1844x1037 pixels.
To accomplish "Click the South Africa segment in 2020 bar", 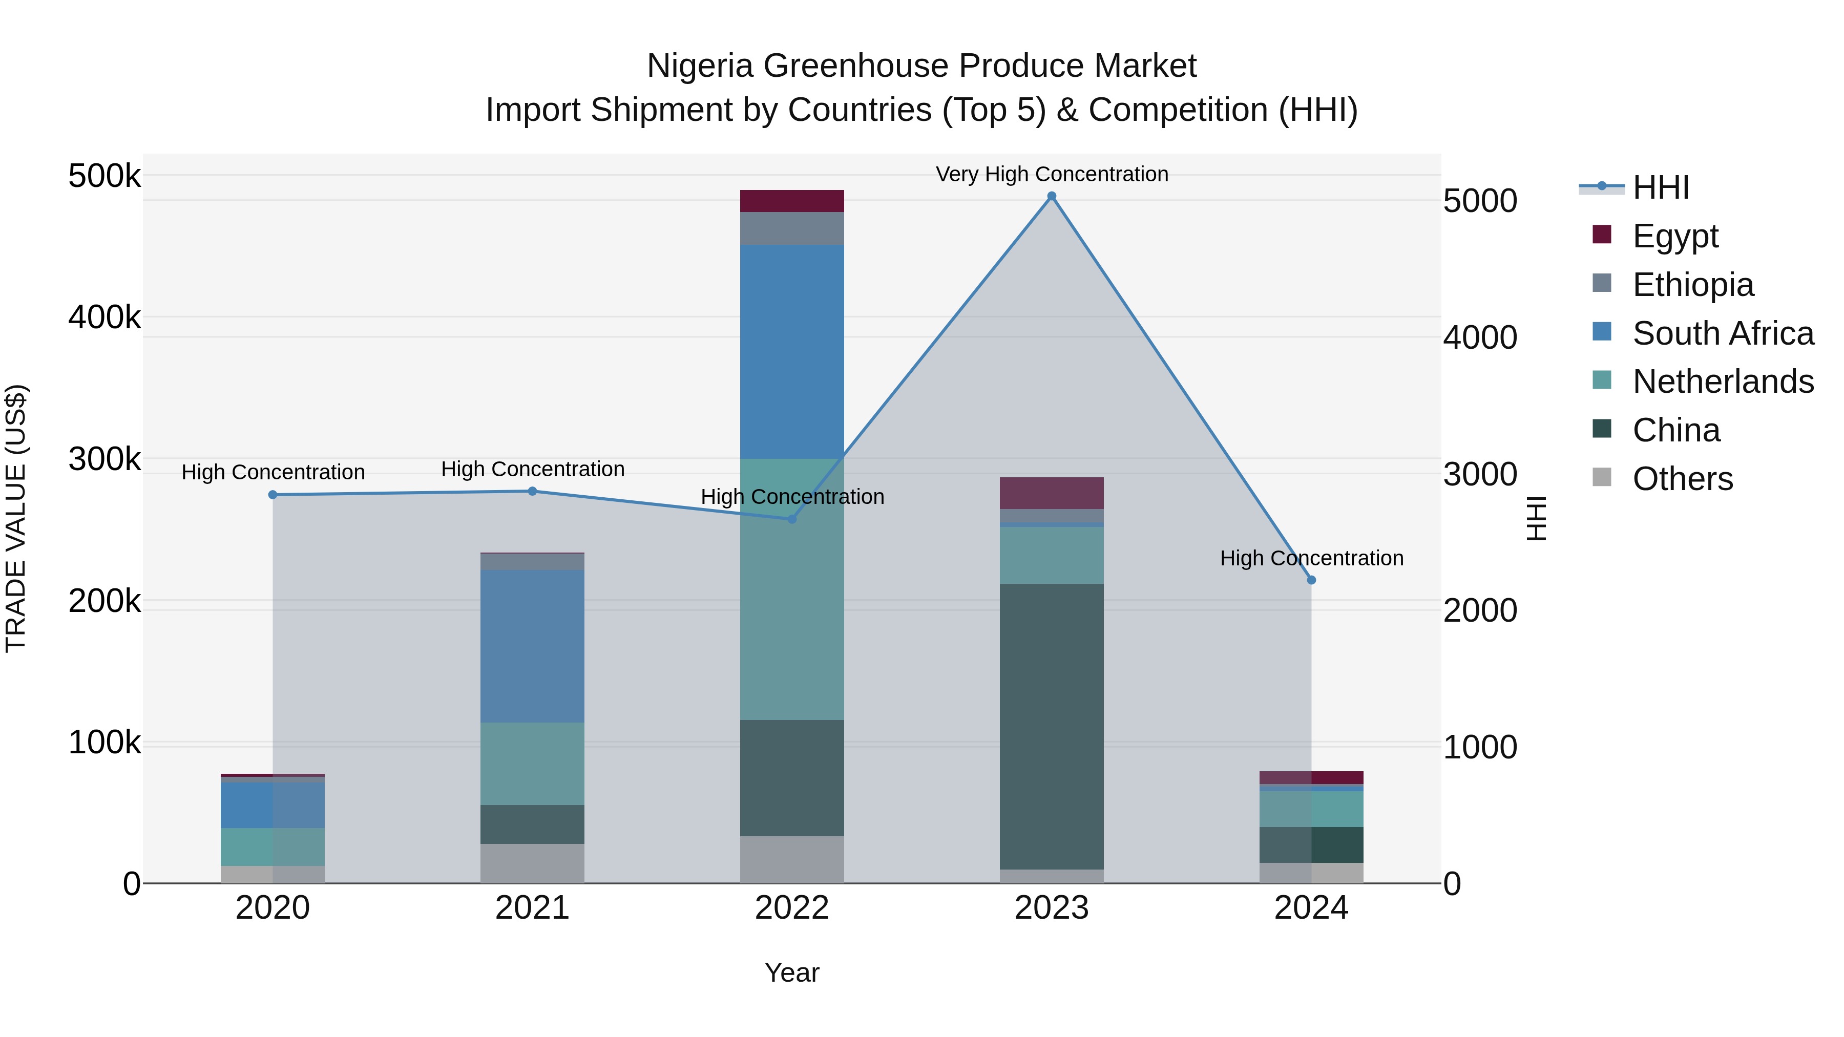I will tap(273, 805).
